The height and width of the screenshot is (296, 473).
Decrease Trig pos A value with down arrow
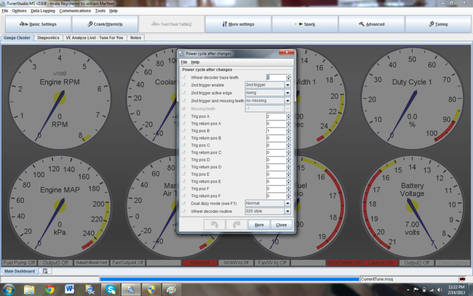pyautogui.click(x=289, y=118)
